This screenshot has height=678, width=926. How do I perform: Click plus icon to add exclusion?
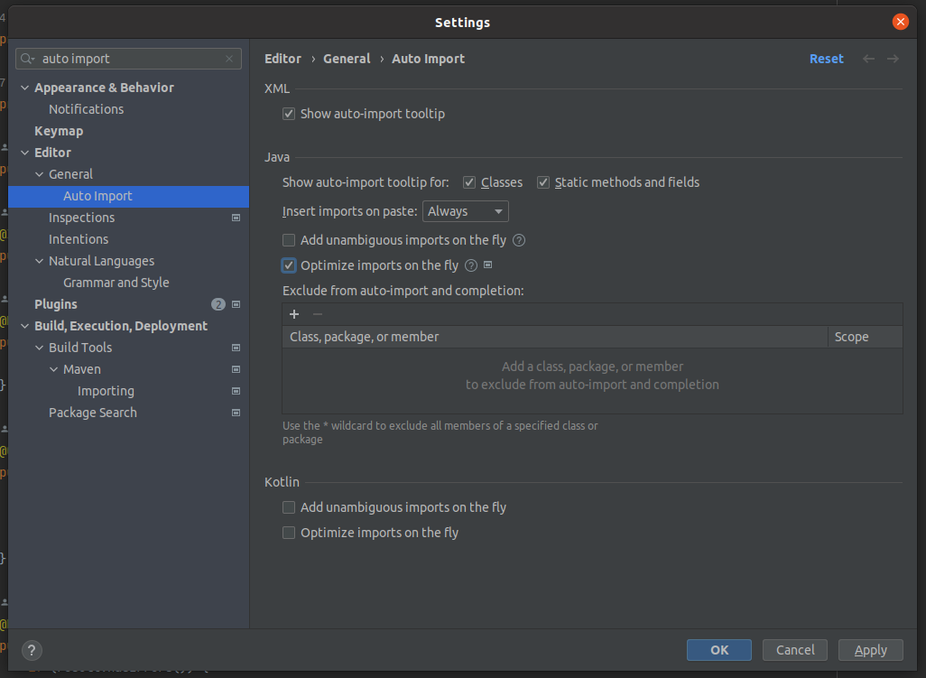click(294, 314)
